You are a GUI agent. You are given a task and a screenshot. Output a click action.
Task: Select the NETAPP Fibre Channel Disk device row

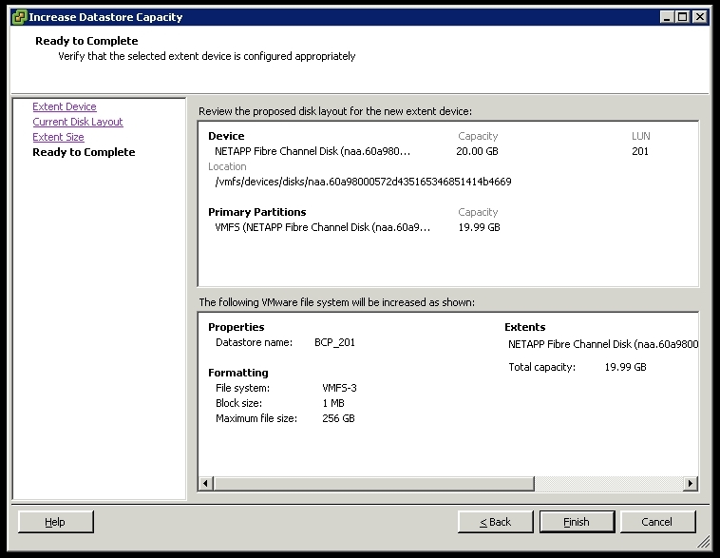[x=313, y=151]
